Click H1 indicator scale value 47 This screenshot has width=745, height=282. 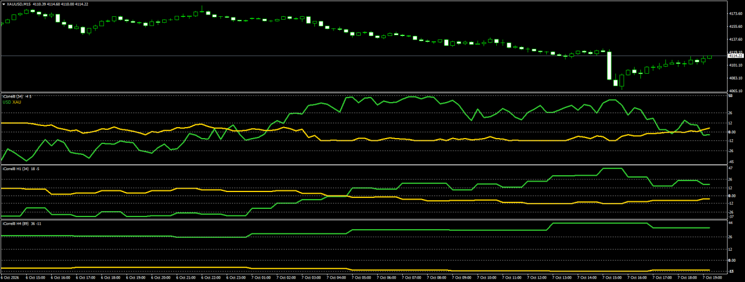730,168
